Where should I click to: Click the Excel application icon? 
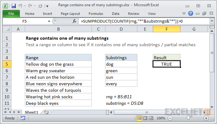coord(5,6)
